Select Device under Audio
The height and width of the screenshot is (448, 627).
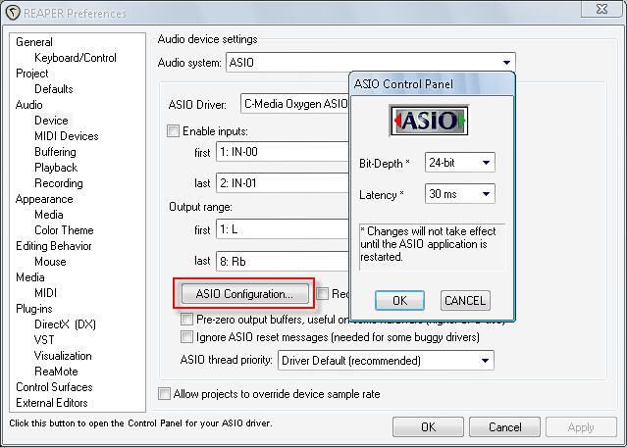tap(51, 121)
